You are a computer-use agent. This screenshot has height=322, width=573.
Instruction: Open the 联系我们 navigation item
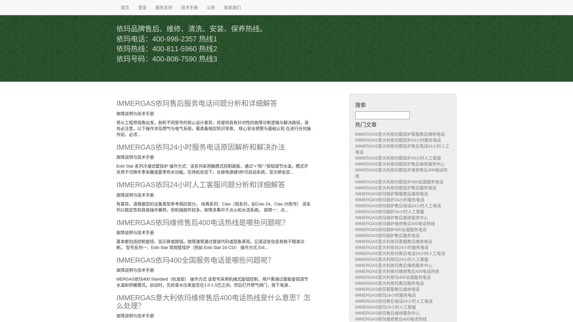[x=232, y=7]
